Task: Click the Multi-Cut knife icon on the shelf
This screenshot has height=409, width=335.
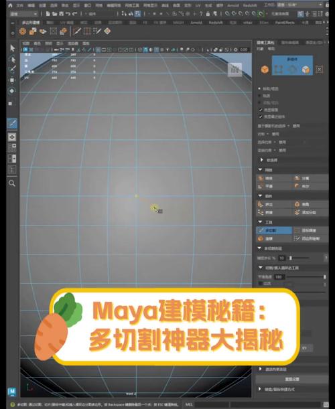Action: (76, 31)
